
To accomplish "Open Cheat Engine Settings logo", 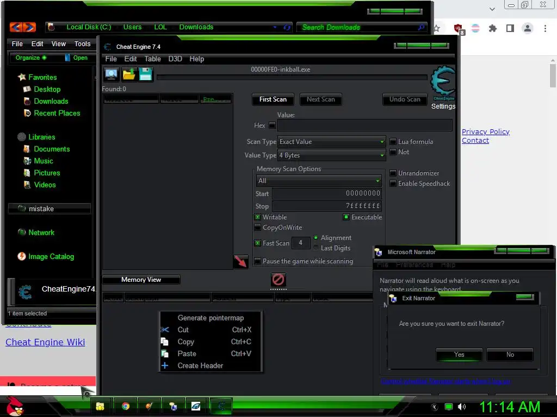I will pos(443,84).
